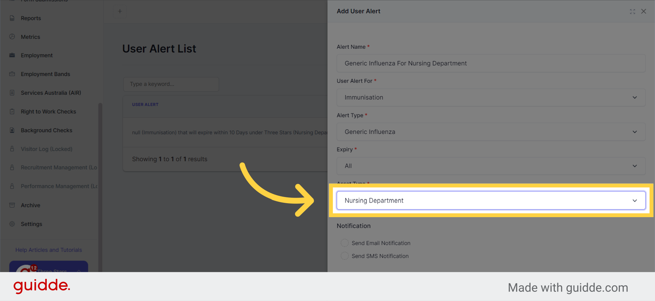Screen dimensions: 655x301
Task: Select the Visitor Log lock icon
Action: [12, 149]
